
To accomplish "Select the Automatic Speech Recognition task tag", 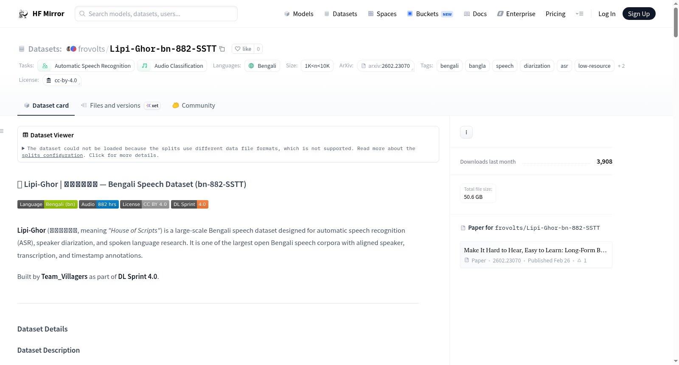I will coord(86,66).
